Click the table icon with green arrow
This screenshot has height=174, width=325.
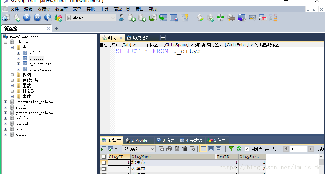(x=163, y=18)
